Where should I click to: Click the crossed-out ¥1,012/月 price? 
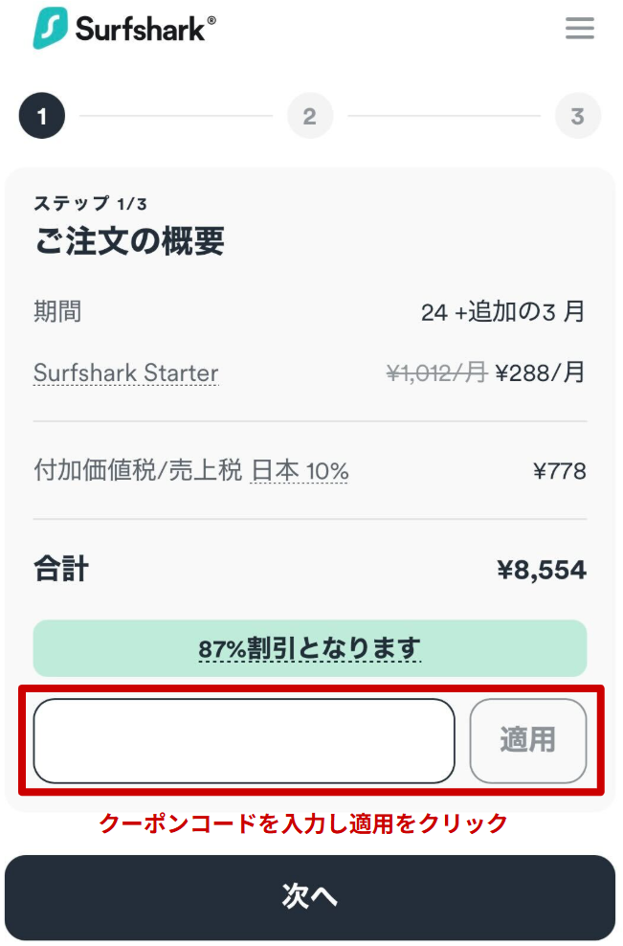(x=436, y=373)
